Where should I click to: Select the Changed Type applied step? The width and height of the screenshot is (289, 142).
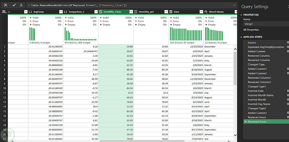point(256,64)
